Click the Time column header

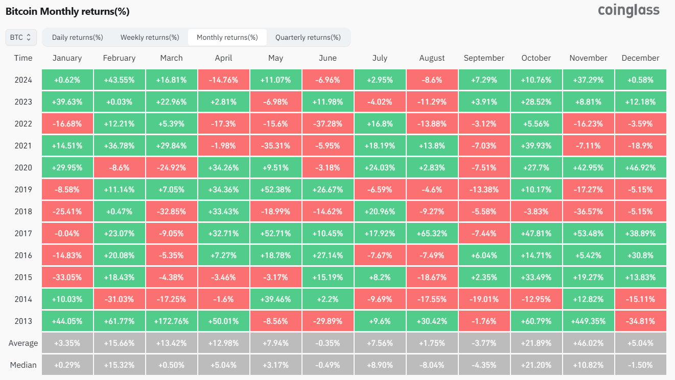click(23, 58)
